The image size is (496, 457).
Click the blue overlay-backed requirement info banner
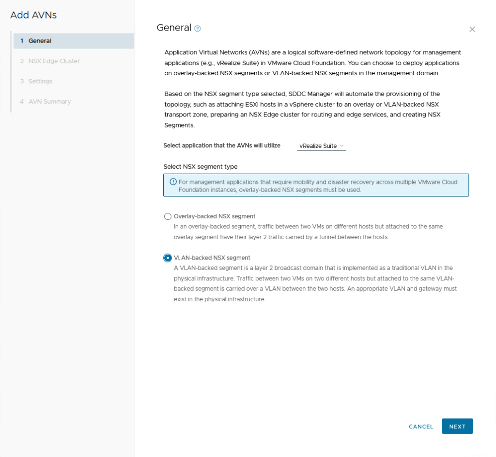pos(316,185)
